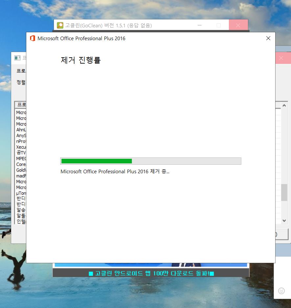Click the '프로' column header in program list
291x308 pixels.
(21, 105)
